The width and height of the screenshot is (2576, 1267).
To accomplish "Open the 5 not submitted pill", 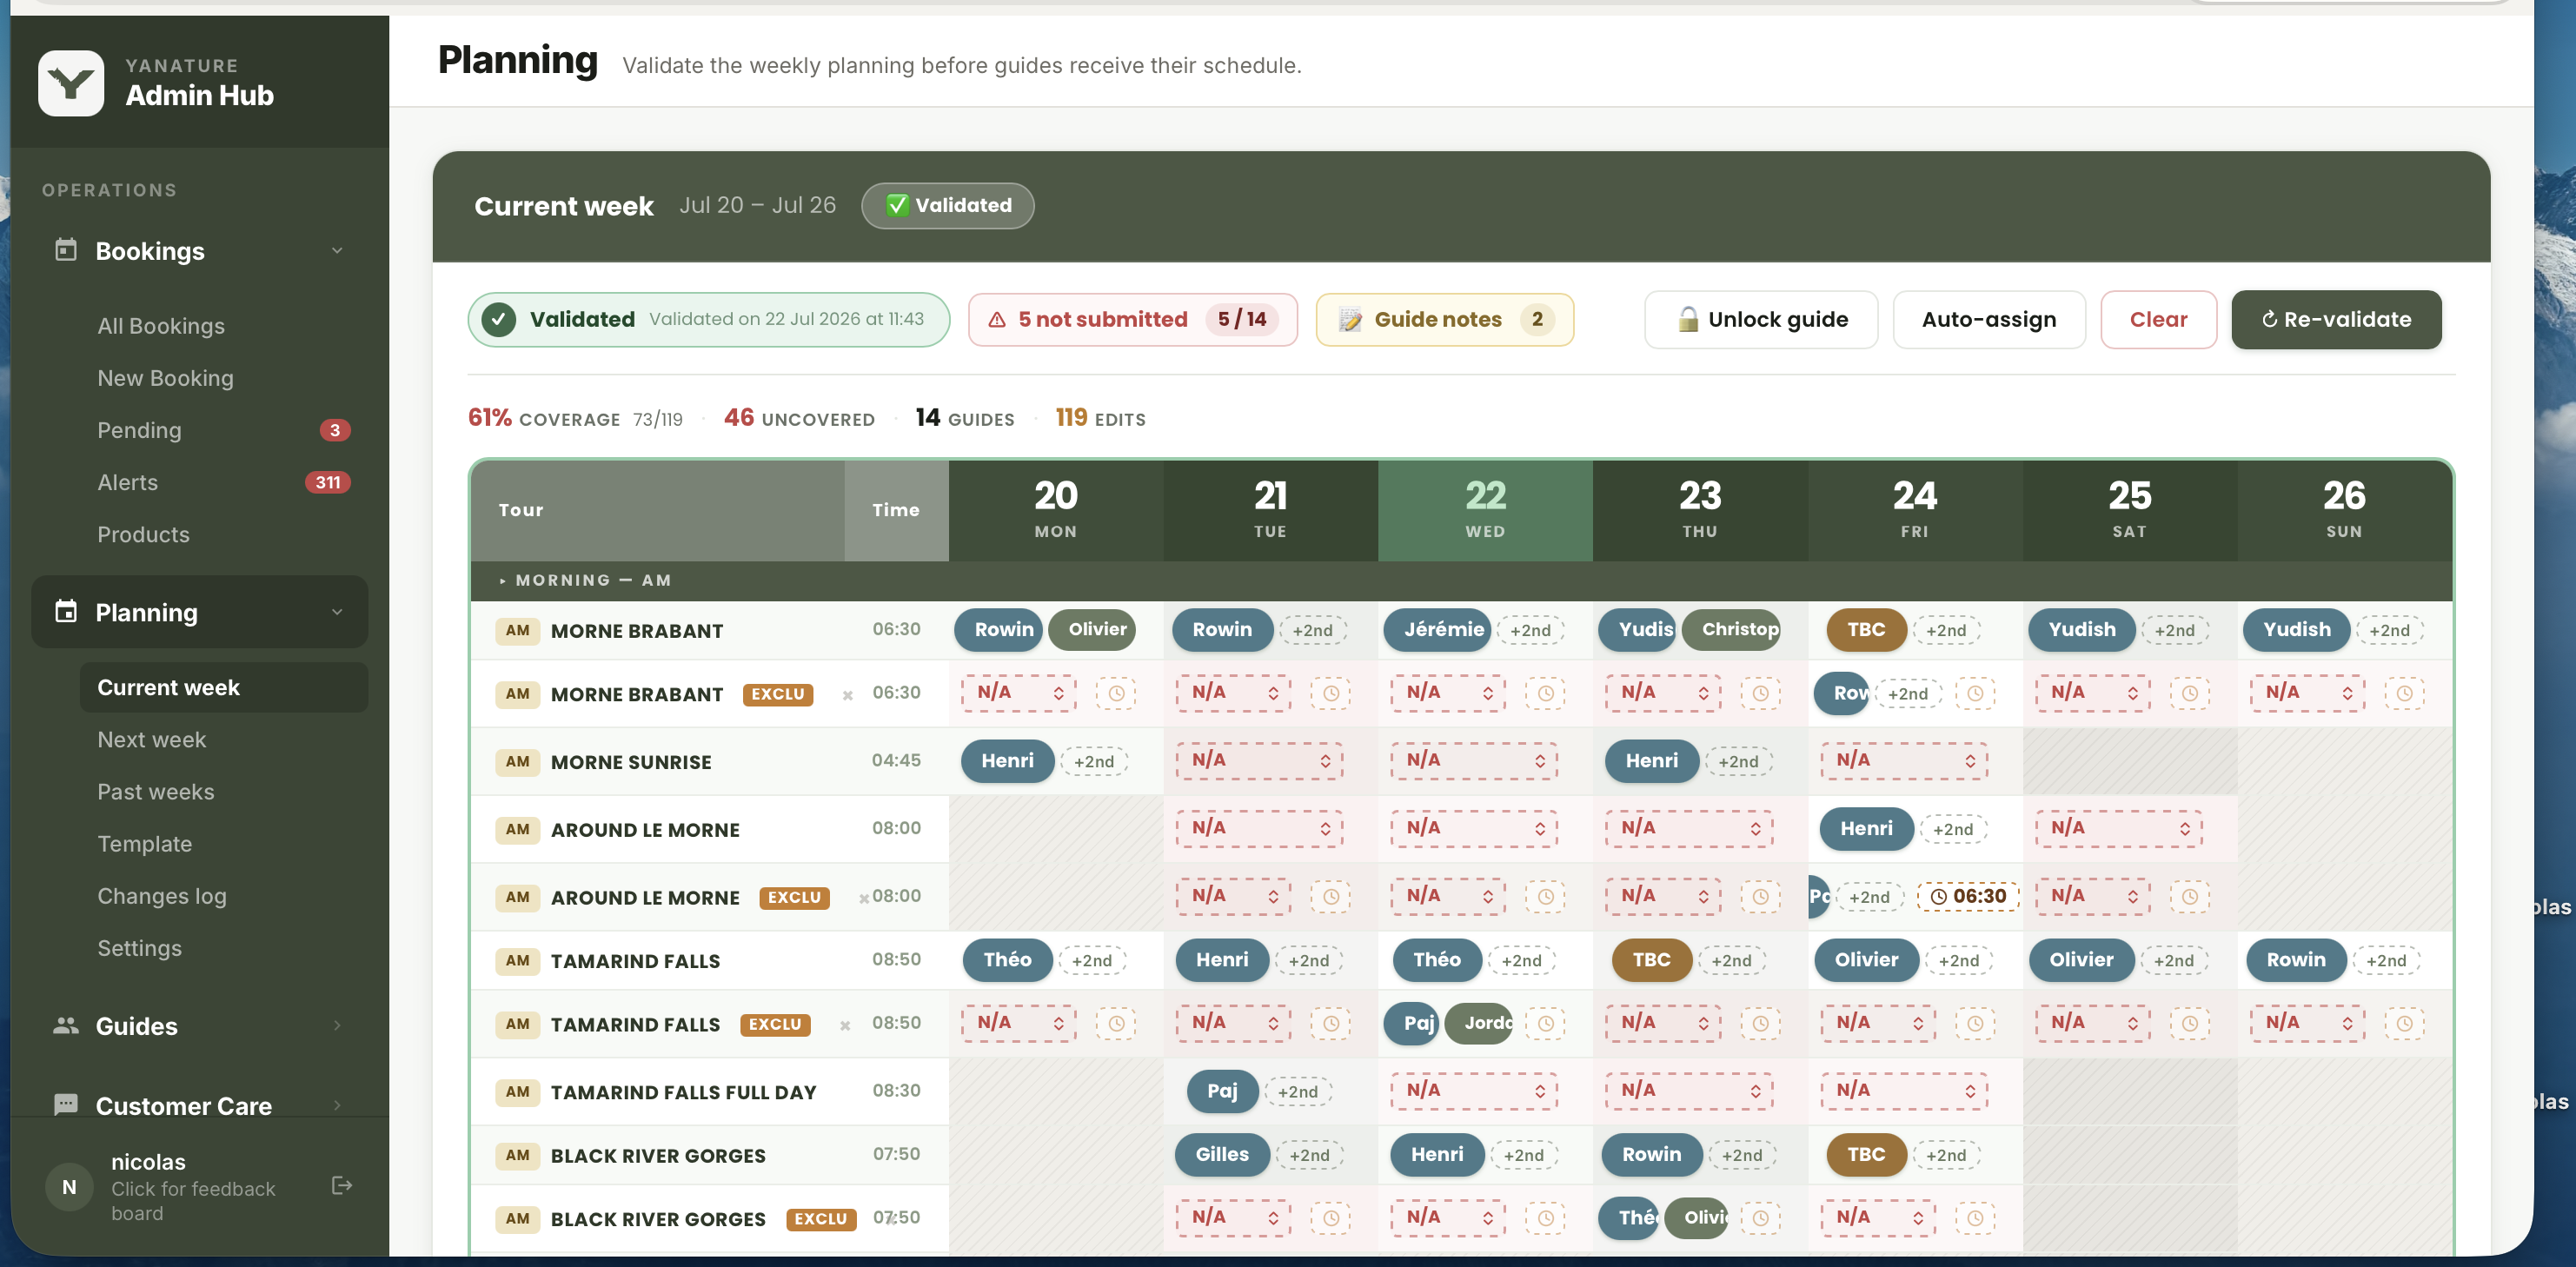I will point(1132,320).
